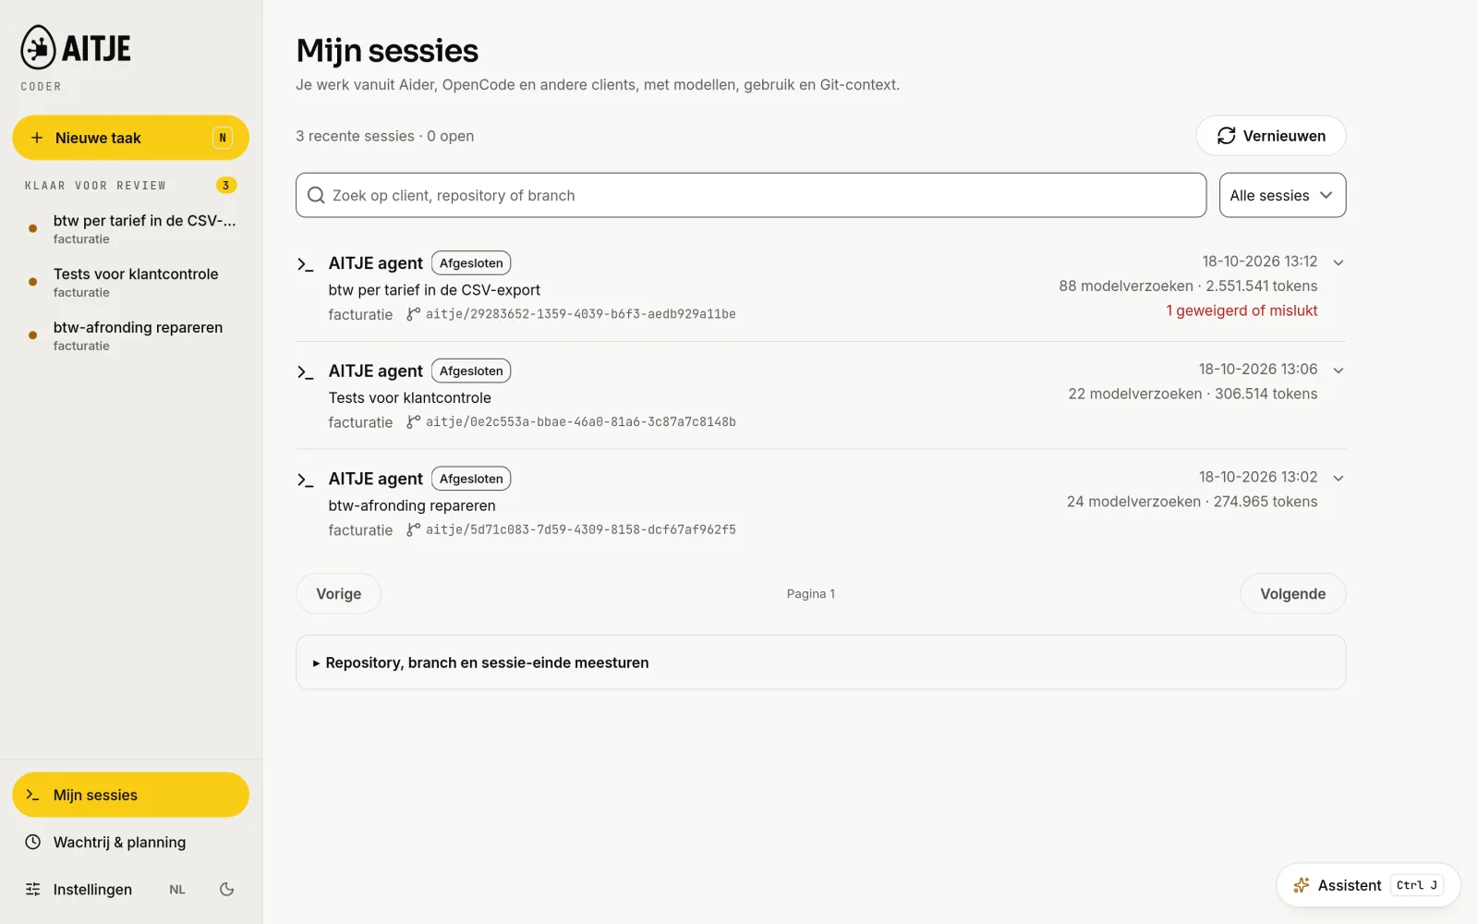Click terminal icon of the 13:12 session
Image resolution: width=1478 pixels, height=924 pixels.
click(305, 264)
